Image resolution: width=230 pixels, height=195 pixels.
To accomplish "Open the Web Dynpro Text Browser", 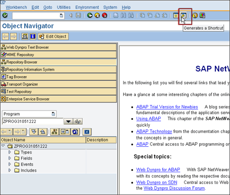I will (x=58, y=47).
